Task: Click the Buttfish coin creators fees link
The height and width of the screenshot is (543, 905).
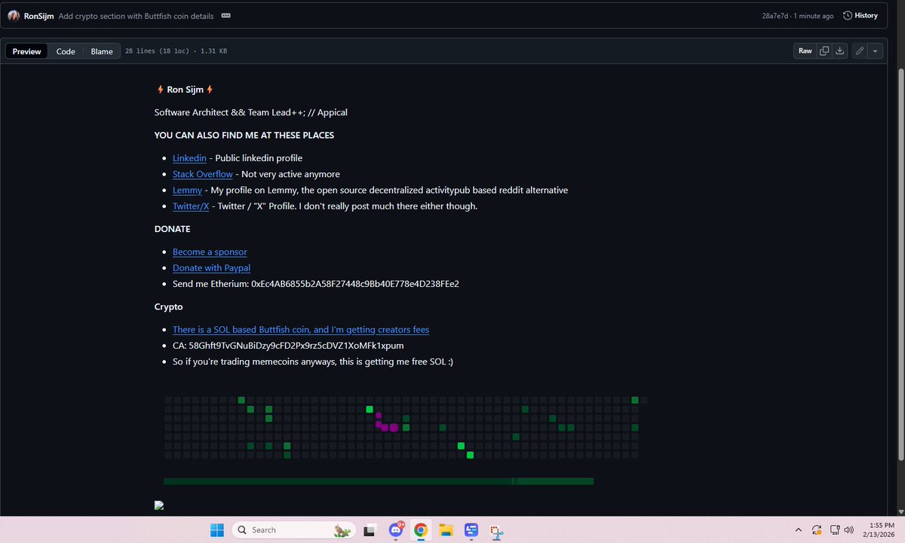Action: point(300,329)
